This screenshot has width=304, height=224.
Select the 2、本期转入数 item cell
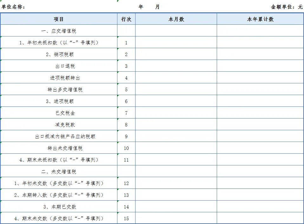tap(59, 195)
